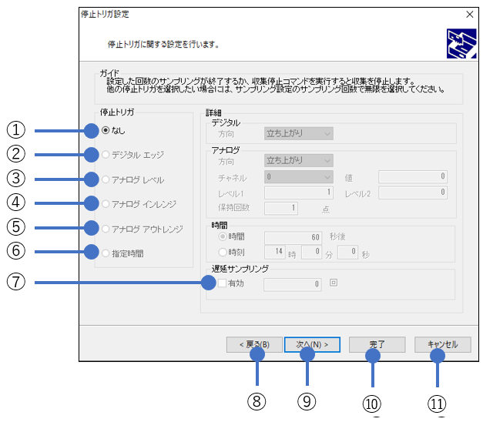
Task: Select the 時刻 clock time radio button
Action: coord(223,252)
